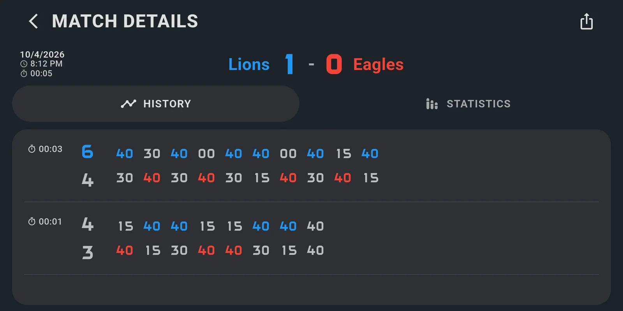Screen dimensions: 623x311
Task: Select the Lions team name
Action: click(249, 64)
